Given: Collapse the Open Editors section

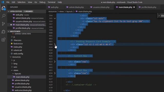Looking at the screenshot, I should point(8,11).
